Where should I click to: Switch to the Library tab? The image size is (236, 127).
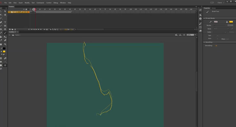tap(214, 8)
